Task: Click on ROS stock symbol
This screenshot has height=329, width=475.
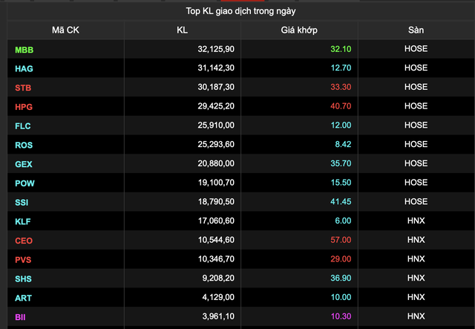Action: coord(24,145)
